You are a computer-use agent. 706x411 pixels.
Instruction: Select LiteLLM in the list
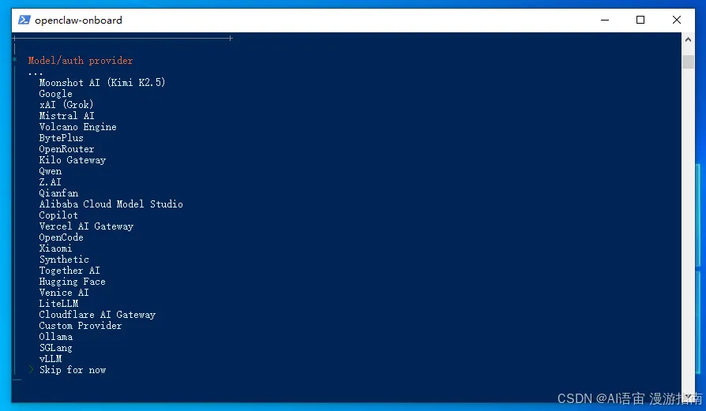[58, 304]
